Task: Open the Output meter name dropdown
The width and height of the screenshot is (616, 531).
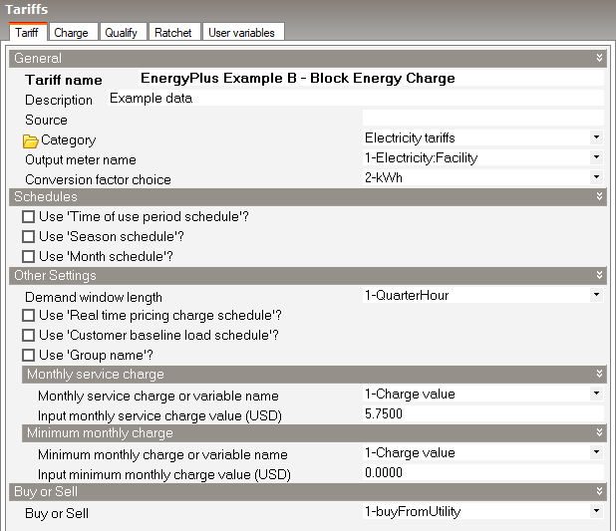Action: click(x=596, y=157)
